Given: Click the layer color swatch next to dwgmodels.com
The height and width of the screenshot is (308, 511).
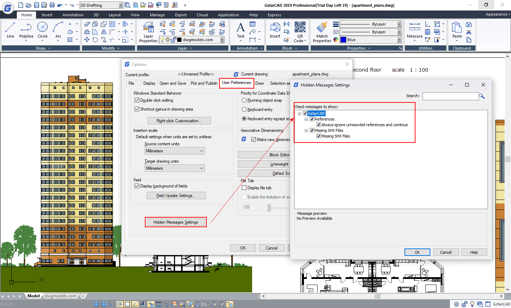Looking at the screenshot, I should click(179, 40).
